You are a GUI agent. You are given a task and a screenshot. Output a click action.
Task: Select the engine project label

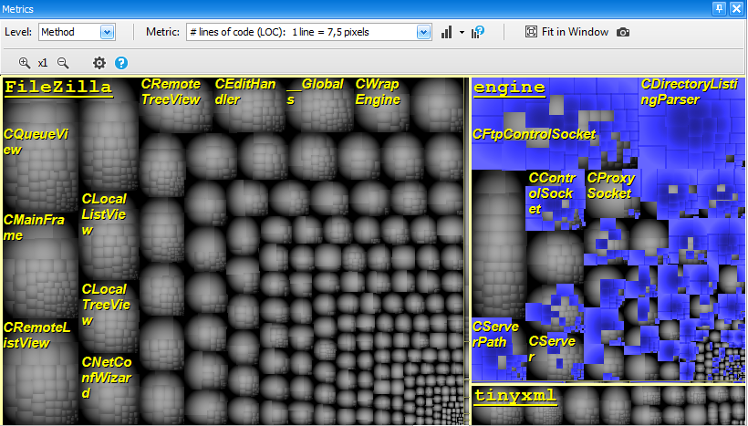coord(509,88)
